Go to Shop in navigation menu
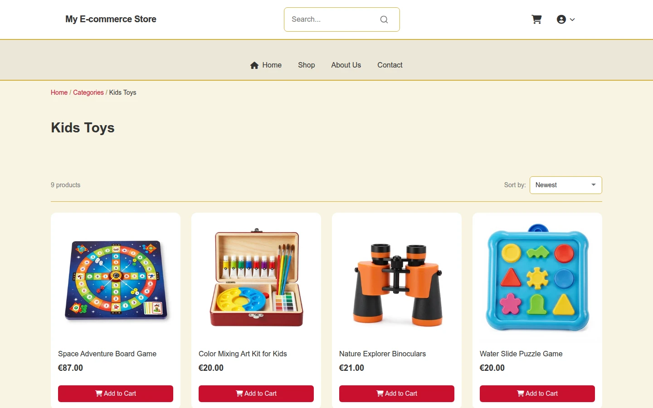653x408 pixels. click(x=307, y=65)
